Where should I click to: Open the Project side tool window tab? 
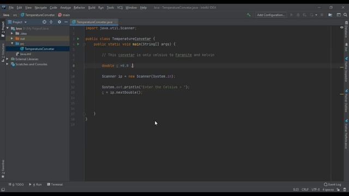pyautogui.click(x=3, y=29)
